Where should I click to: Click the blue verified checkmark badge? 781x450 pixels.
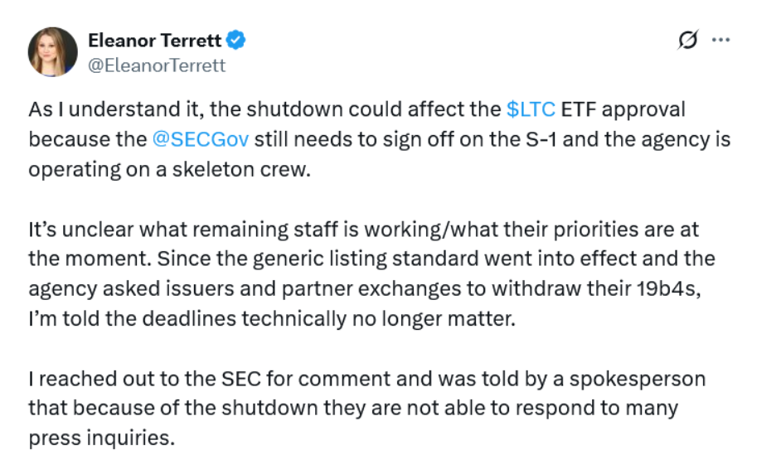pos(236,39)
